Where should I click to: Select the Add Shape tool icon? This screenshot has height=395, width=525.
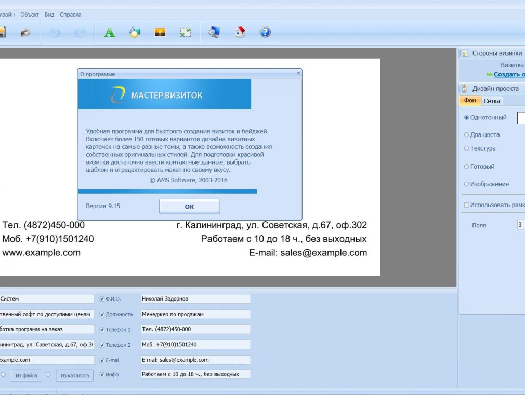pyautogui.click(x=135, y=33)
